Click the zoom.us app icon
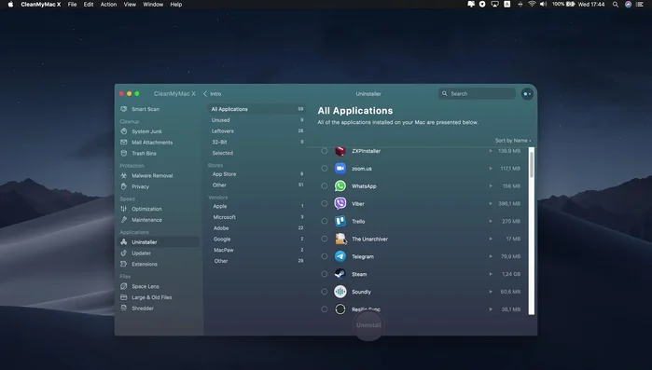This screenshot has width=652, height=370. tap(340, 168)
